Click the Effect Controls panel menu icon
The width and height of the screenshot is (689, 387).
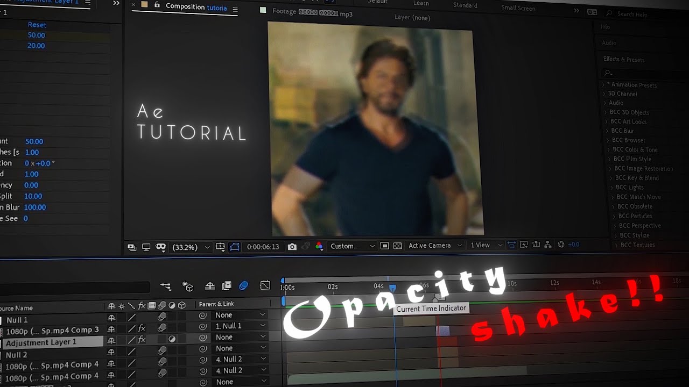coord(88,3)
